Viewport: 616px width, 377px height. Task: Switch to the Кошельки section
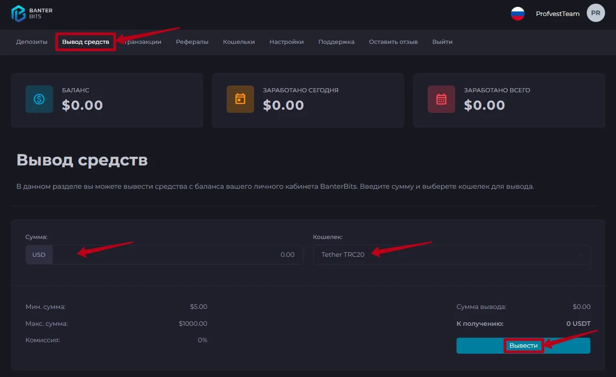(x=239, y=42)
